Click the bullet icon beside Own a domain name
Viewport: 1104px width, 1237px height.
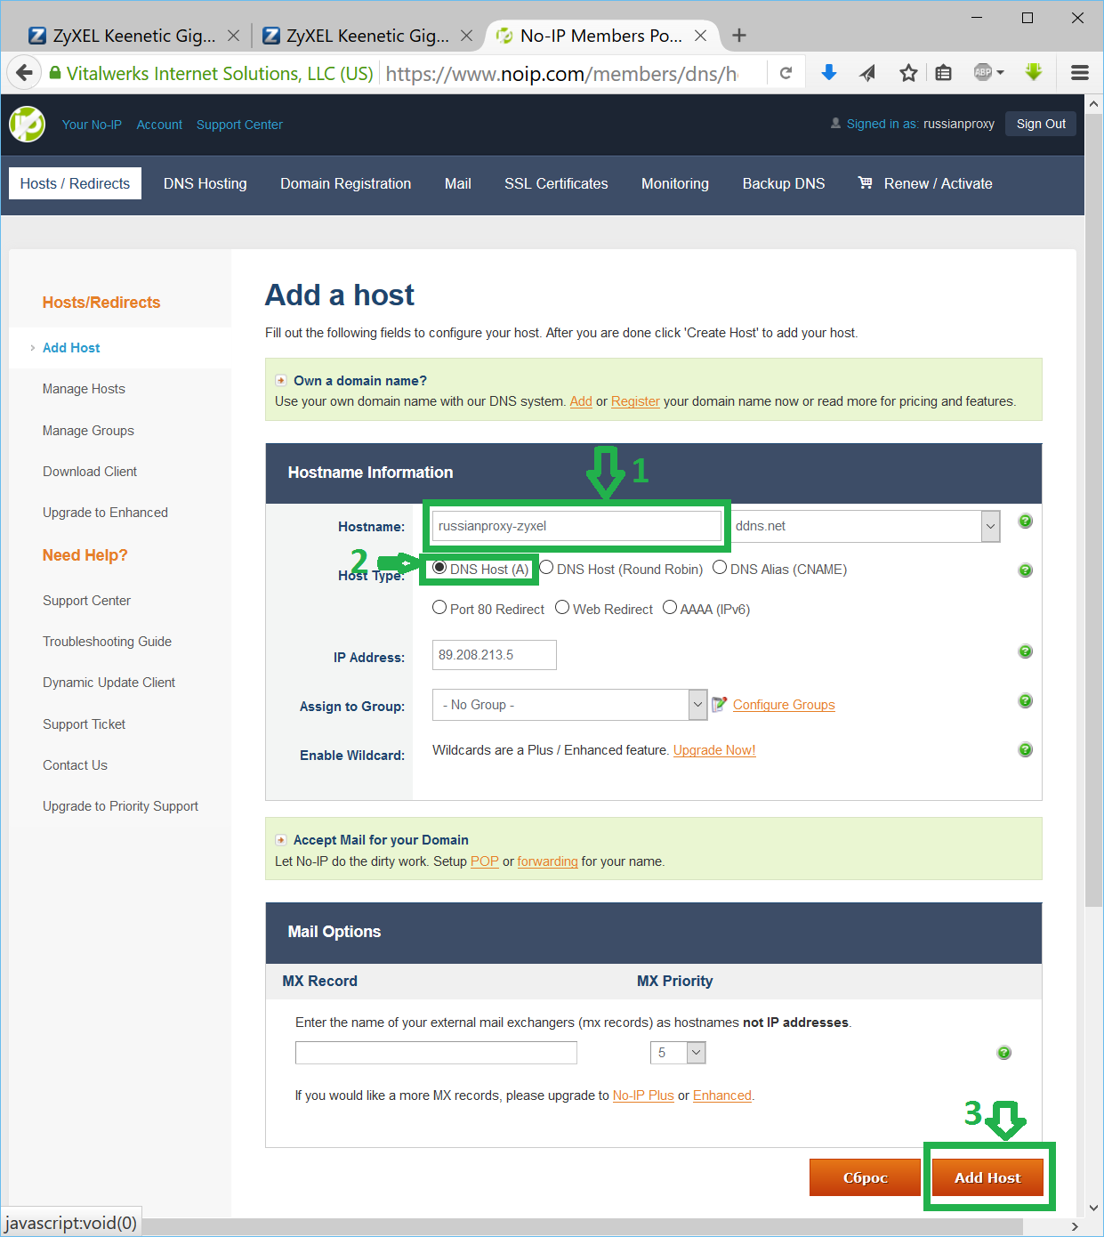coord(281,380)
